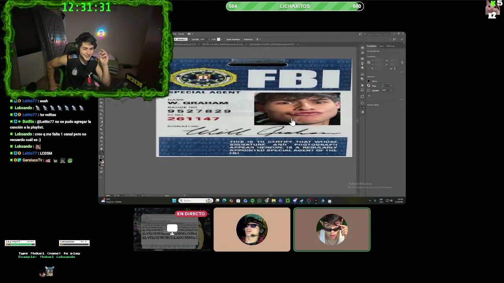Open the Ayuda menu in Photoshop
504x283 pixels.
point(181,34)
